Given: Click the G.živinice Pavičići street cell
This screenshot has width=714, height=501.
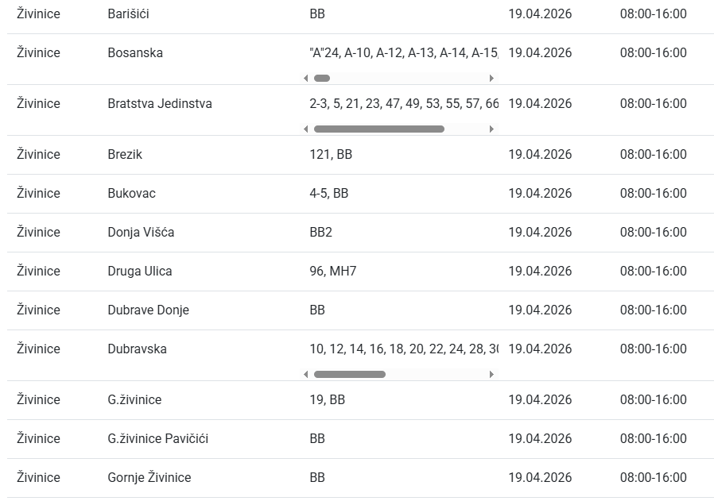Looking at the screenshot, I should point(157,439).
